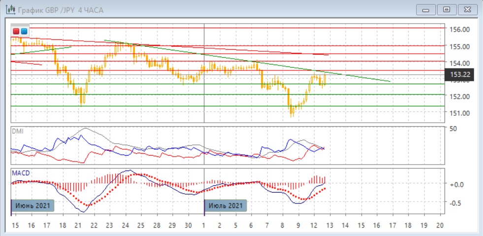This screenshot has height=236, width=483.
Task: Click the current price tag 153.22
Action: pyautogui.click(x=459, y=74)
